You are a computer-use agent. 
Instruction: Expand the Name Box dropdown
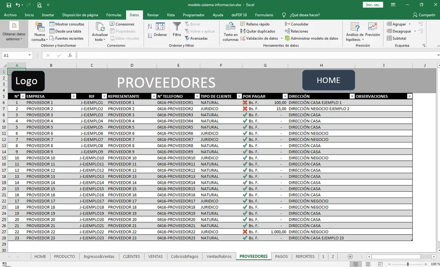point(30,55)
